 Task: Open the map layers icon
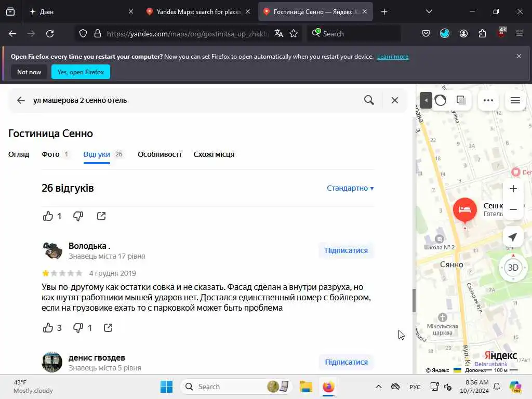(x=461, y=100)
